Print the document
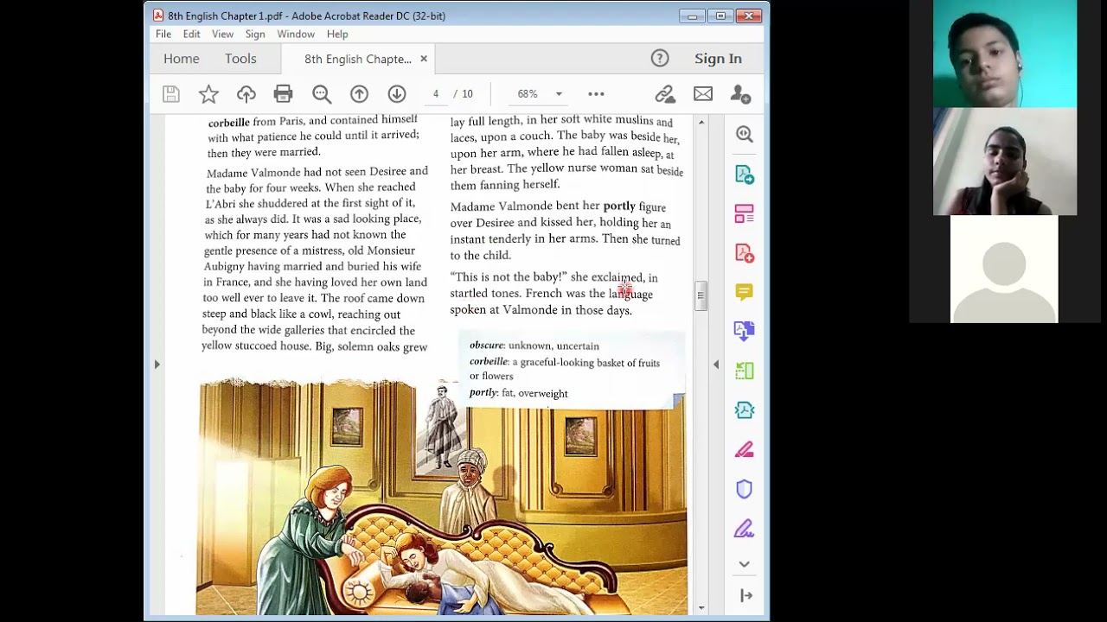Viewport: 1107px width, 622px height. pyautogui.click(x=283, y=94)
